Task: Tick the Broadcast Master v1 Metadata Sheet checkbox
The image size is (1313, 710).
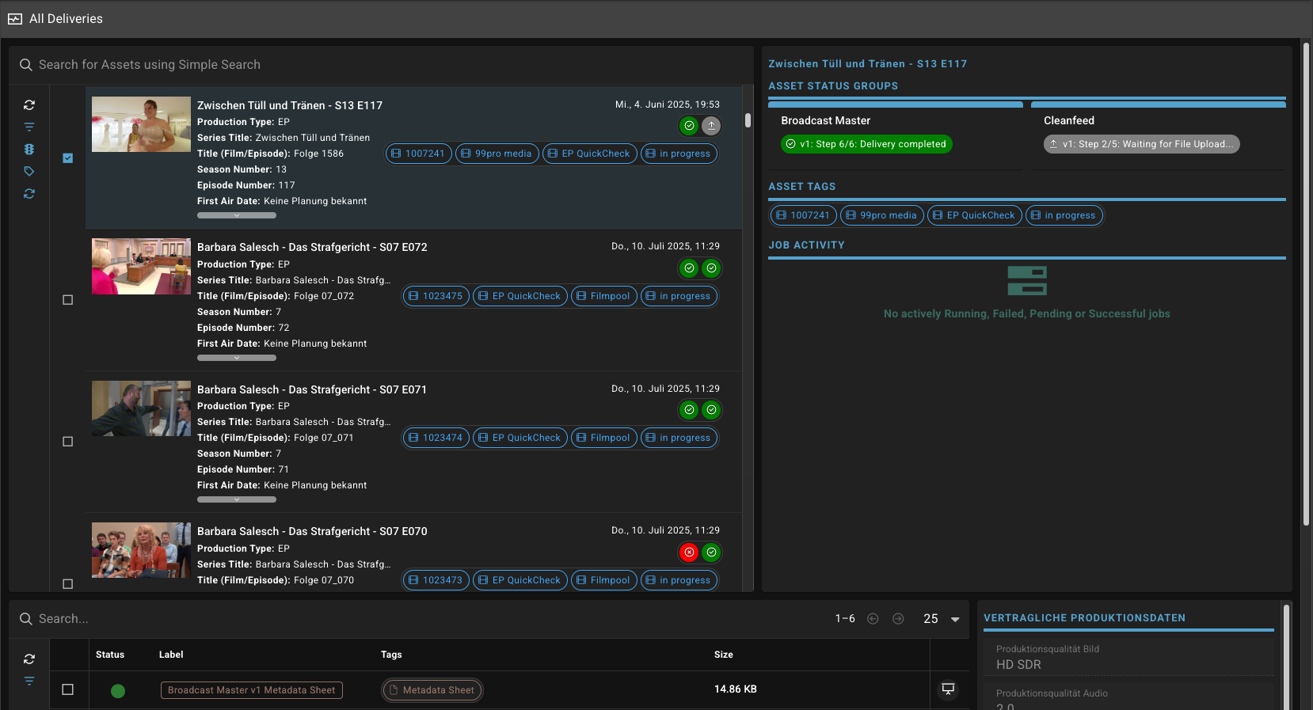Action: pyautogui.click(x=68, y=689)
